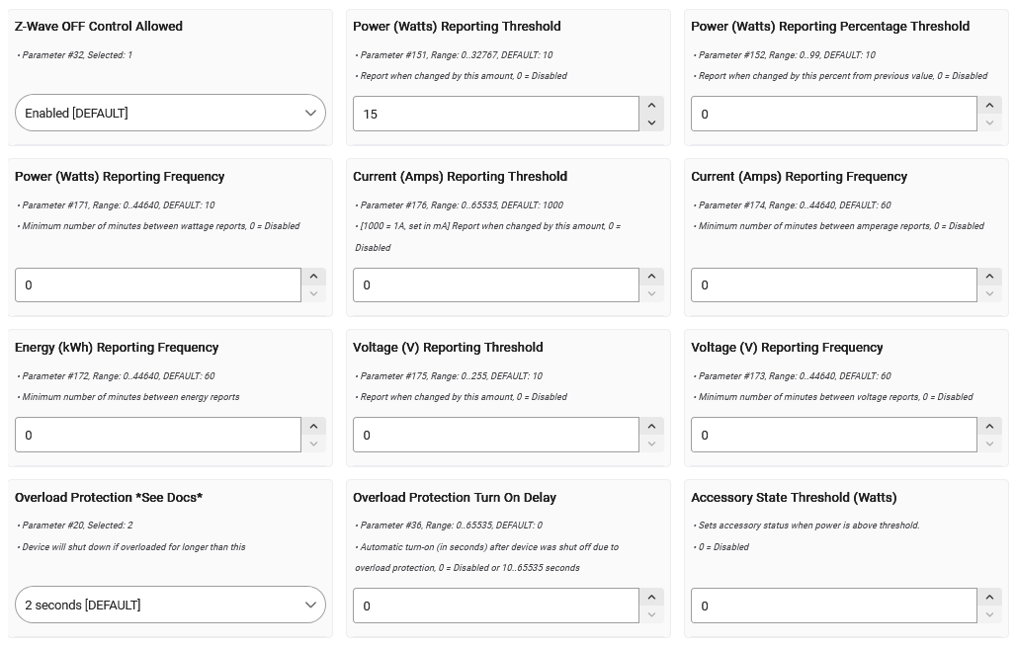
Task: Step up Accessory State Threshold watts
Action: click(989, 597)
